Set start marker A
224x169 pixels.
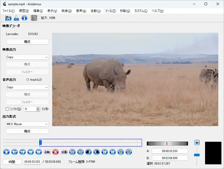point(47,152)
